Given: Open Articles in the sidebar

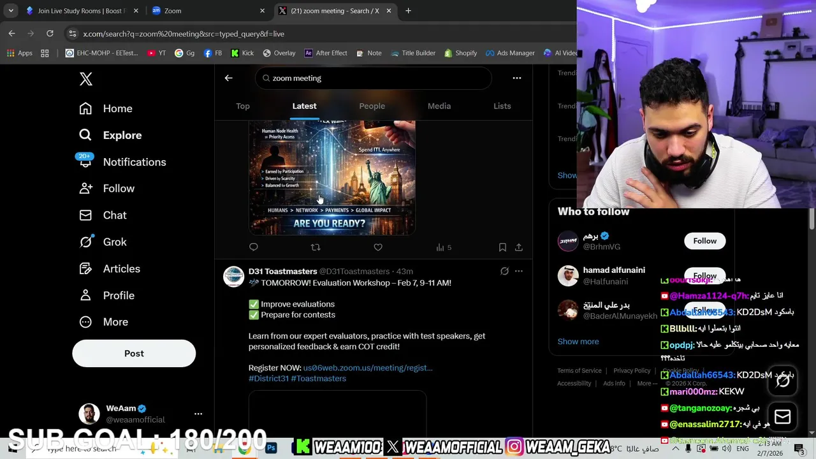Looking at the screenshot, I should click(110, 269).
